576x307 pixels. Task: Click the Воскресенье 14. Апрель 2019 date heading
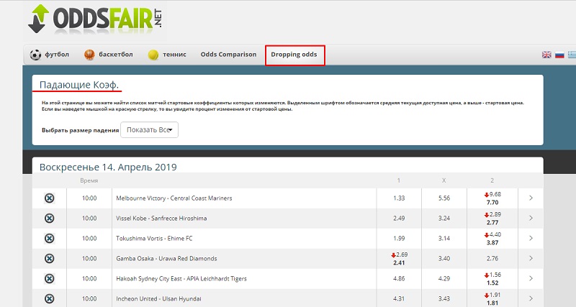pyautogui.click(x=108, y=168)
